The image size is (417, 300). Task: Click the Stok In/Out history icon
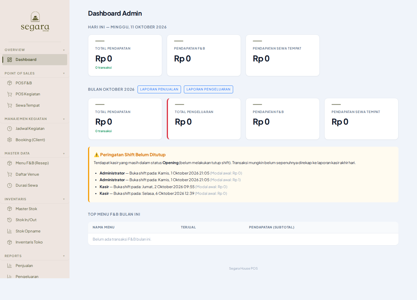click(x=10, y=220)
